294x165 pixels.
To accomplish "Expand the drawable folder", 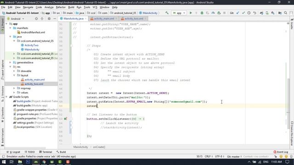I will 14,71.
